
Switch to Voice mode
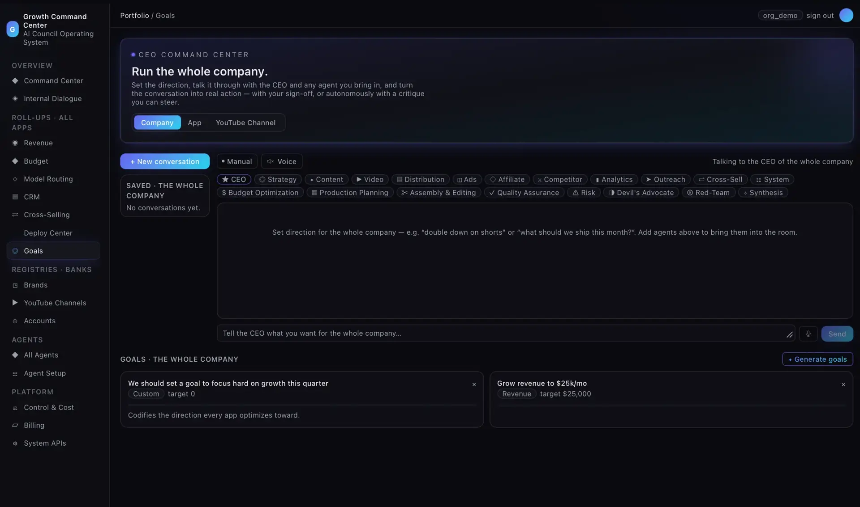pos(282,161)
